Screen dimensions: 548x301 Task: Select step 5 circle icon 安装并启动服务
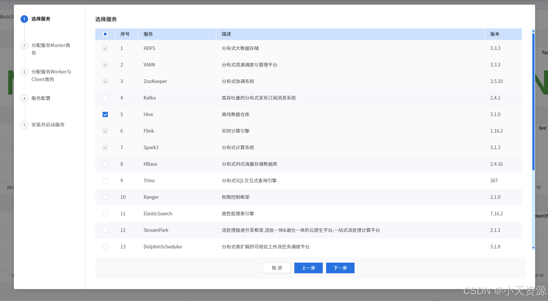coord(24,125)
